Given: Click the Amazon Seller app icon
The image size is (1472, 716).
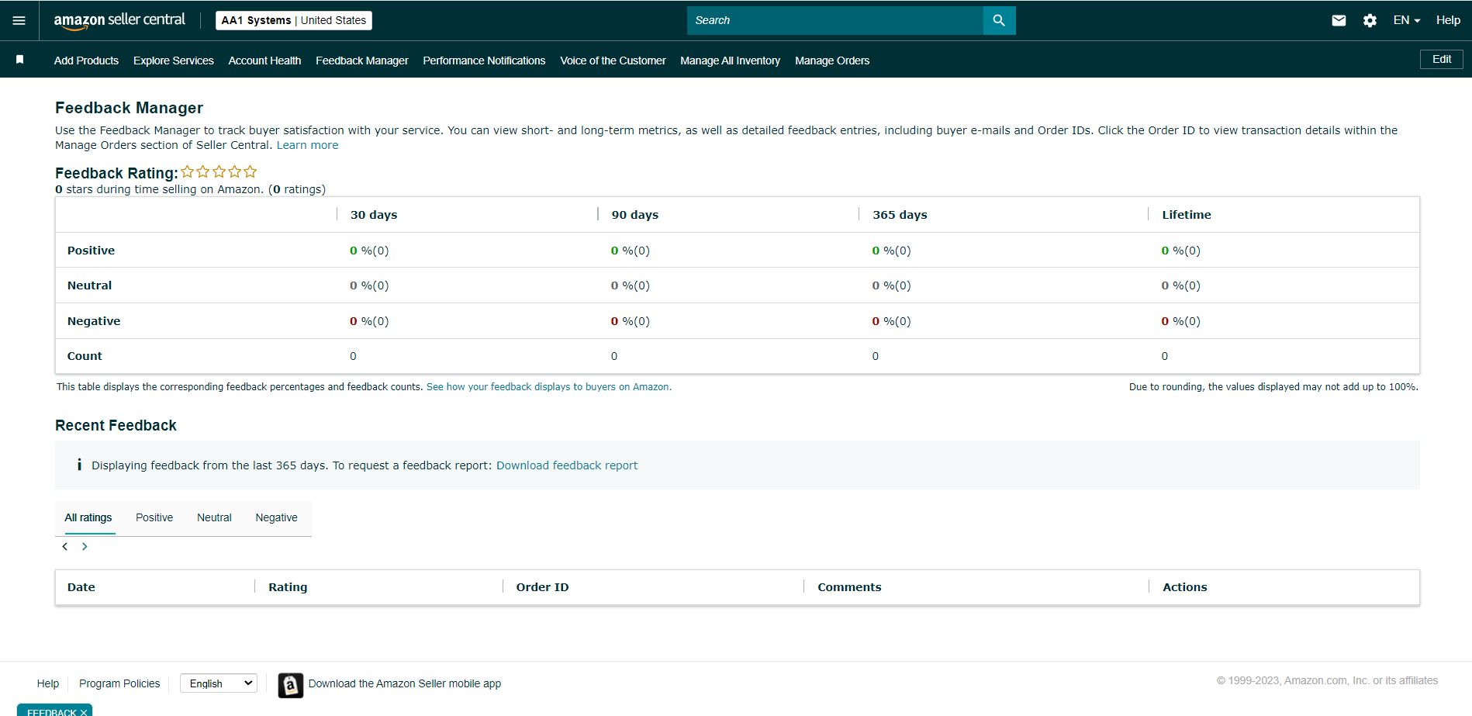Looking at the screenshot, I should pyautogui.click(x=291, y=685).
